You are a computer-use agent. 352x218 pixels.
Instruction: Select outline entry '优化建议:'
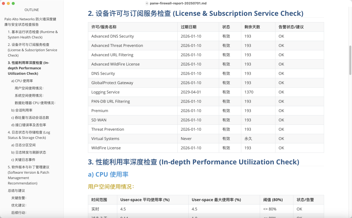(x=19, y=205)
